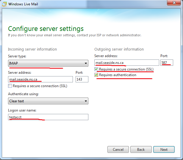Focus the incoming port field showing 143

pos(82,79)
